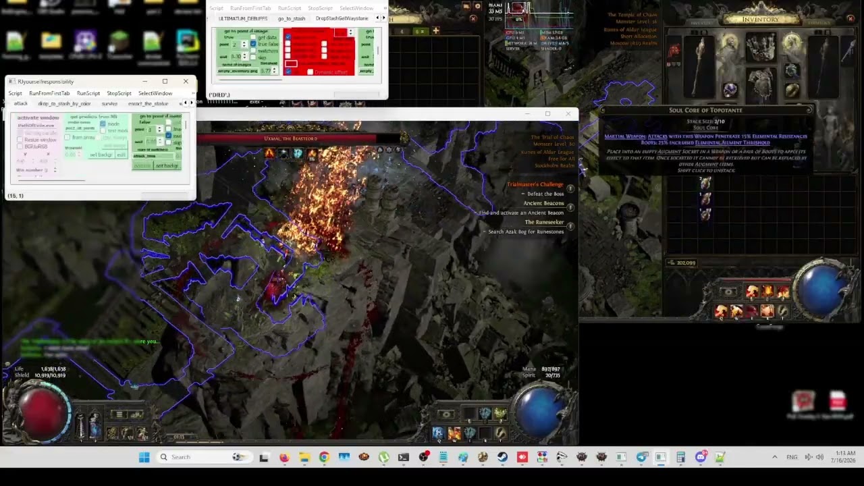The image size is (864, 486).
Task: Toggle the Resize window checkbox
Action: coord(20,140)
